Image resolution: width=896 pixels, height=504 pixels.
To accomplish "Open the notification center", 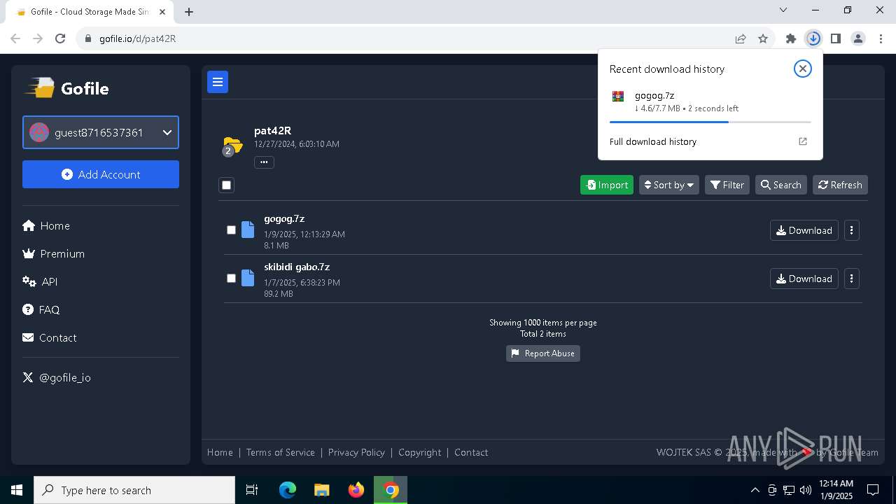I will coord(873,490).
